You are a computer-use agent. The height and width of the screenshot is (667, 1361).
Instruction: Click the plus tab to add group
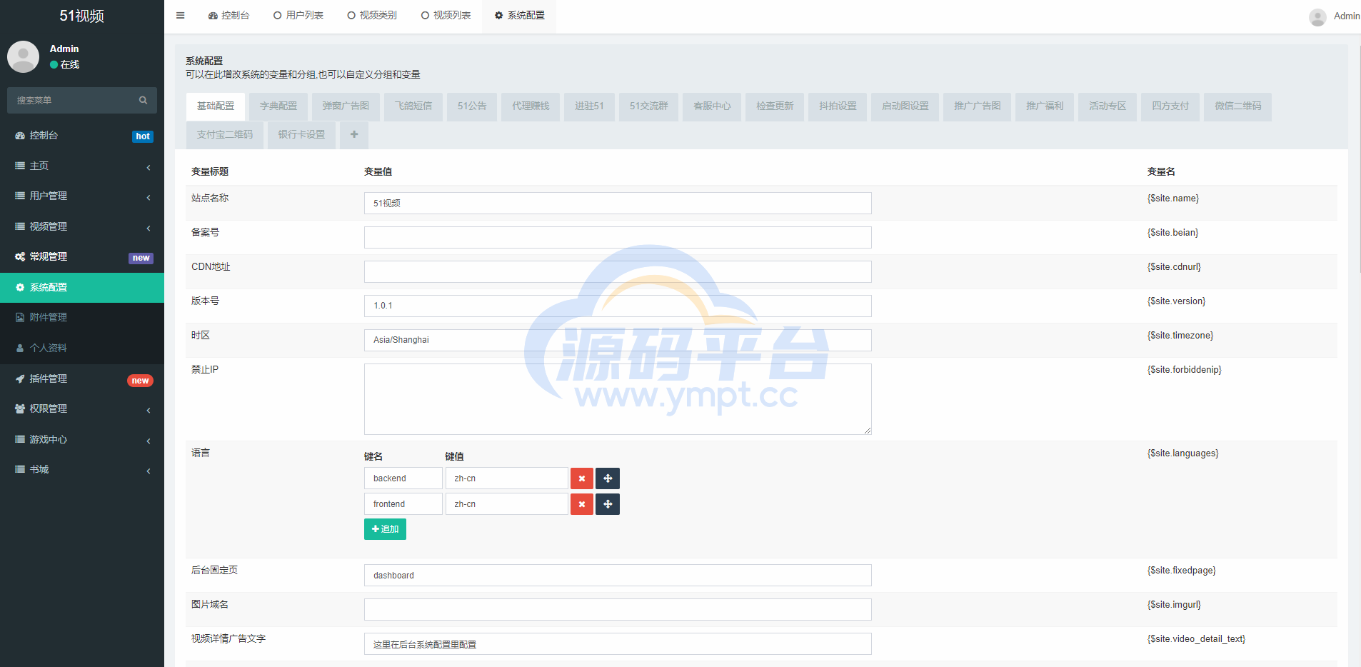tap(354, 134)
